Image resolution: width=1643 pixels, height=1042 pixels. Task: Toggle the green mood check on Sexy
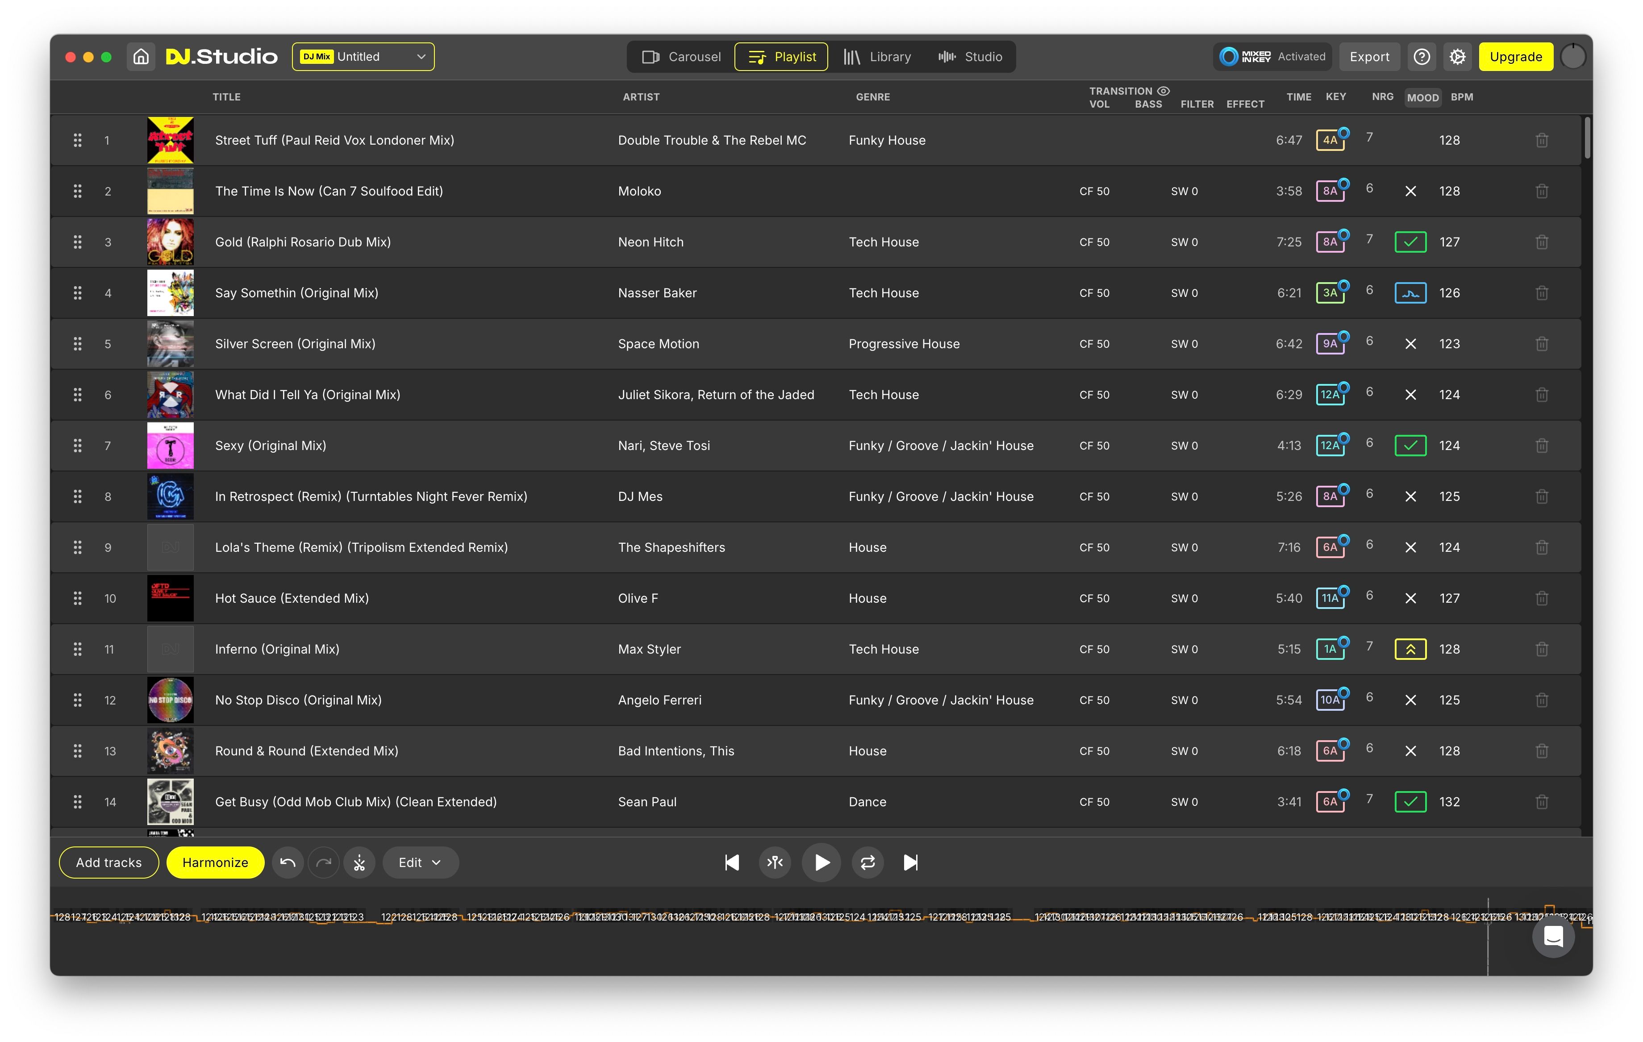[x=1410, y=446]
